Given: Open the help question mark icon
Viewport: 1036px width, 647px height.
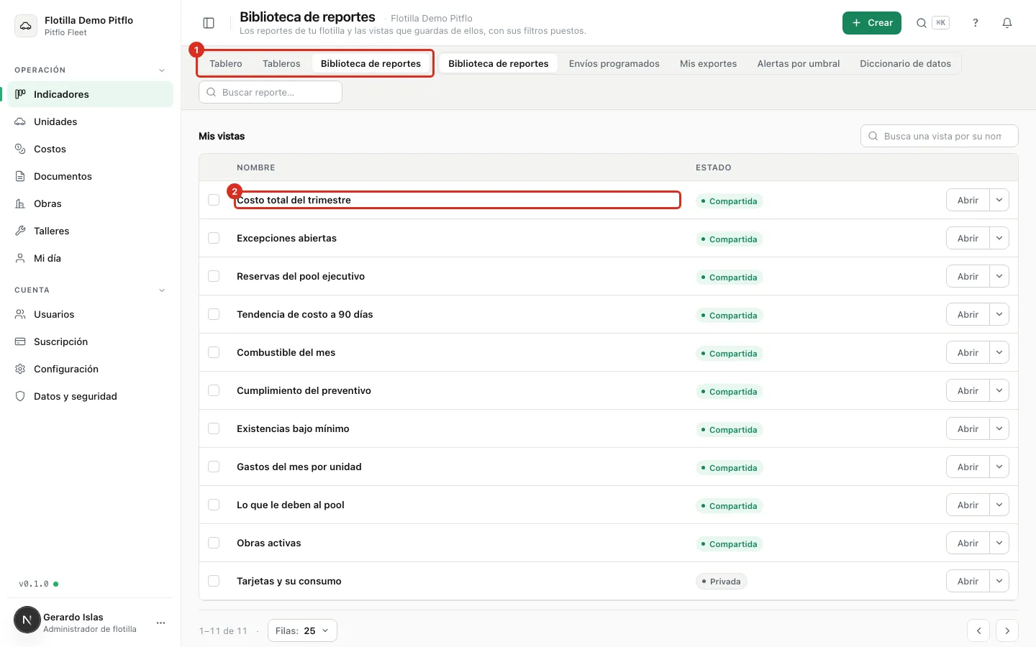Looking at the screenshot, I should pyautogui.click(x=976, y=23).
